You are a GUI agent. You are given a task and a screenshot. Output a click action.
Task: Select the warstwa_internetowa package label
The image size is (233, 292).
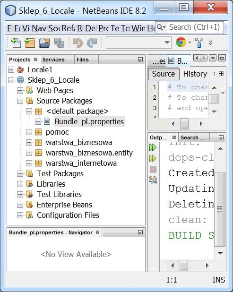point(81,163)
